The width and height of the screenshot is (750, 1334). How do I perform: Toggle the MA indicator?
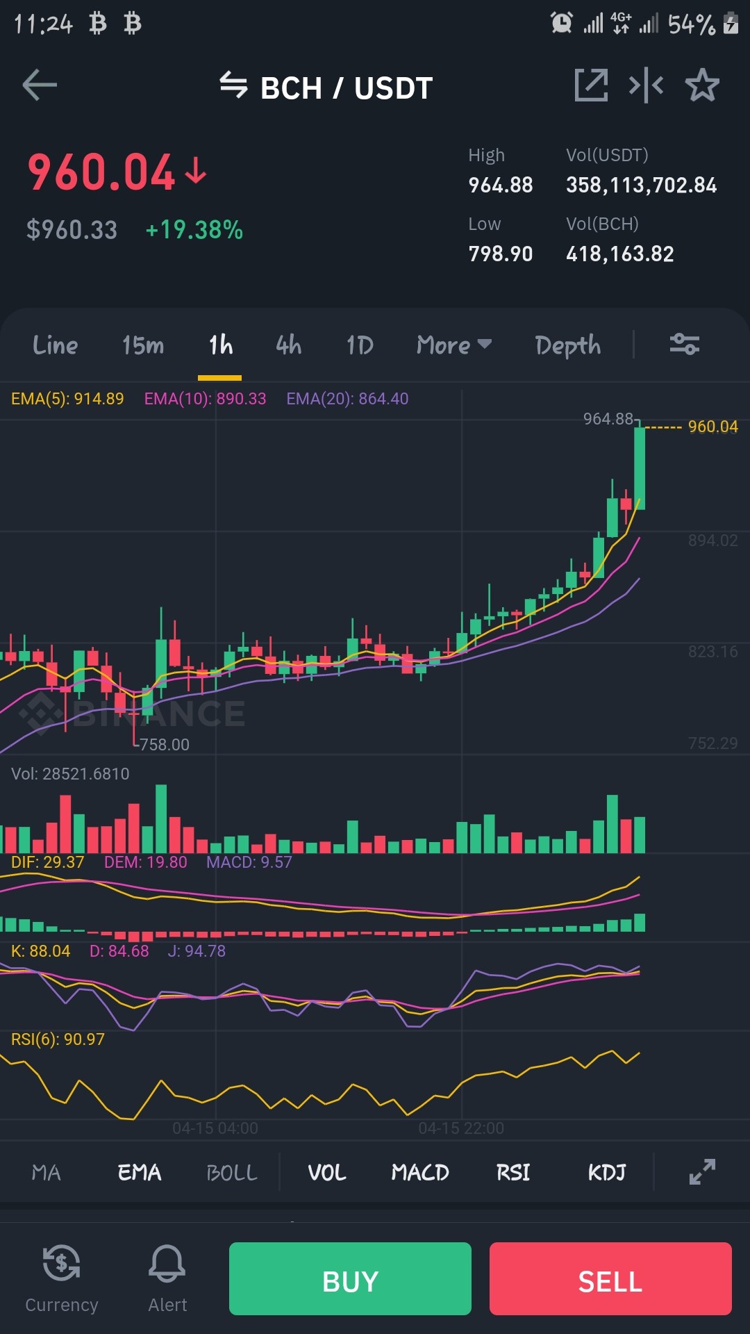pyautogui.click(x=46, y=1173)
